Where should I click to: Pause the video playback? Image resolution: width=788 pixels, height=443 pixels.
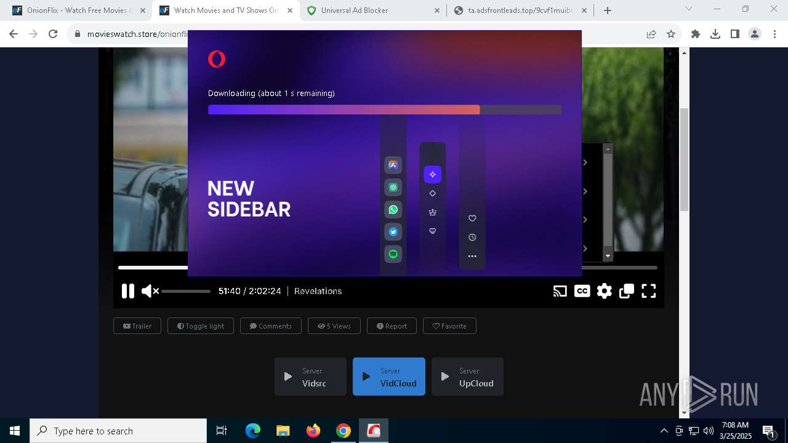coord(128,291)
